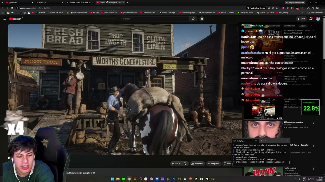Switch to the Rockstar Games on X tab

[x=80, y=3]
